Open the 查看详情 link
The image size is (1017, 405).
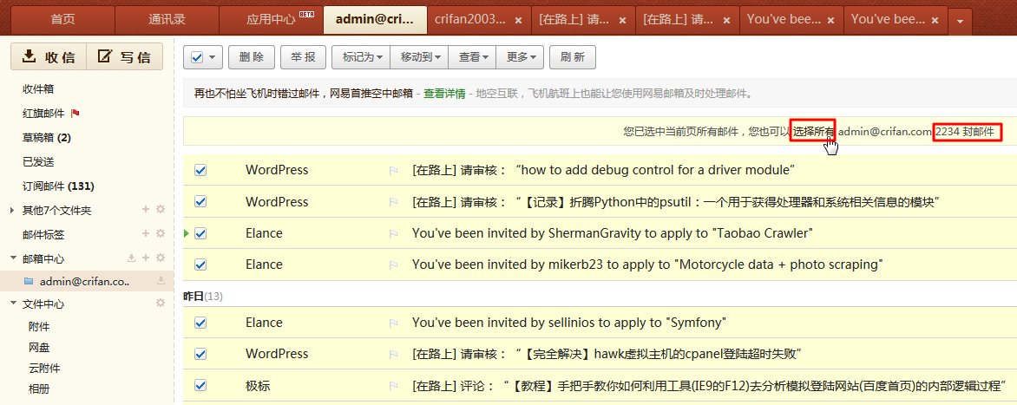444,94
